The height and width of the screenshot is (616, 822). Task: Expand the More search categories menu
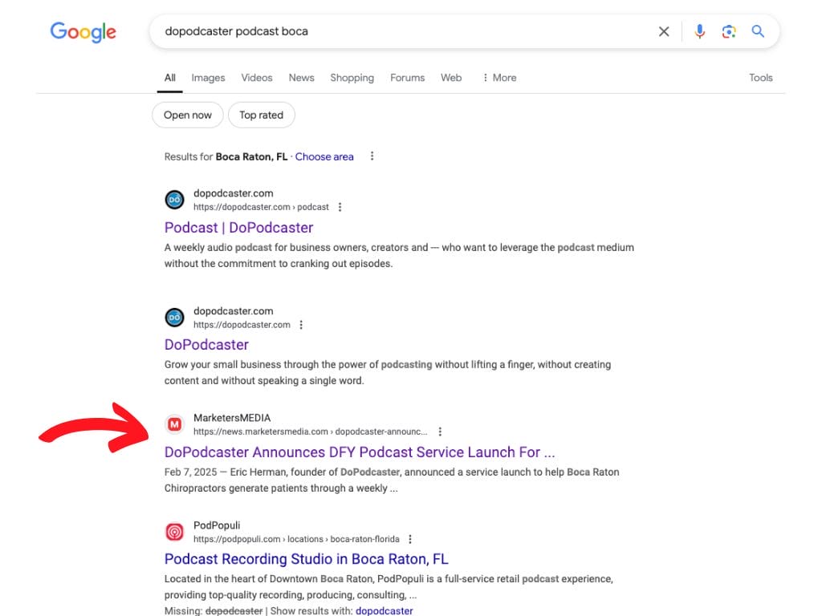498,78
